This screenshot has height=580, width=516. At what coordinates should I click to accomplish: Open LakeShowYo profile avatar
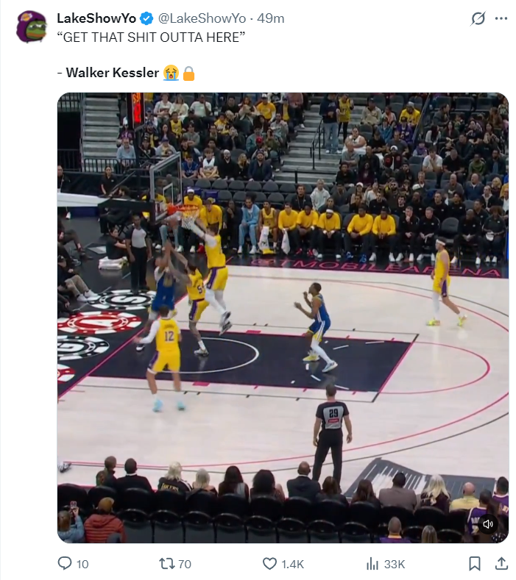32,26
